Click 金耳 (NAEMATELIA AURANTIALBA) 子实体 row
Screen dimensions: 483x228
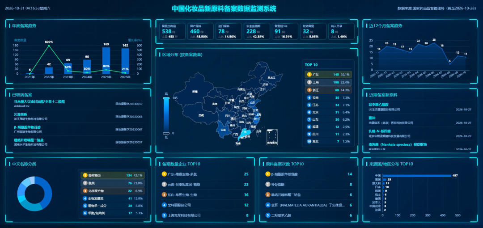(309, 205)
